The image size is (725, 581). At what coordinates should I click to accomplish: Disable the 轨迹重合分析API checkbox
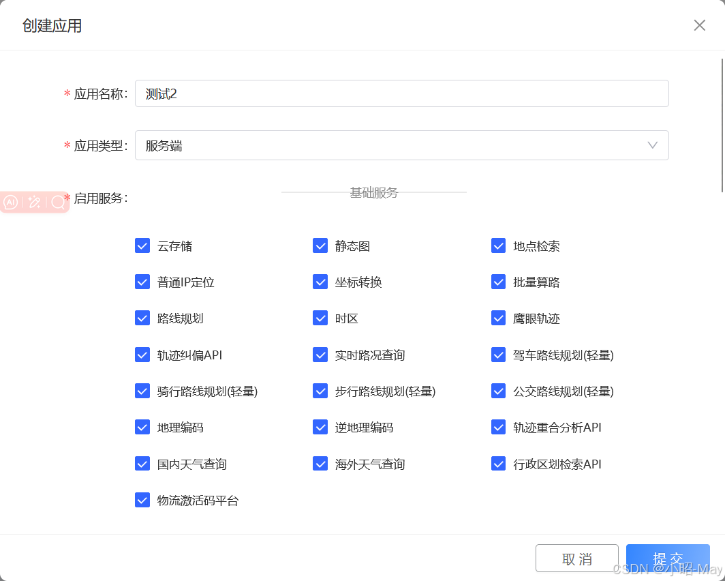(x=499, y=427)
